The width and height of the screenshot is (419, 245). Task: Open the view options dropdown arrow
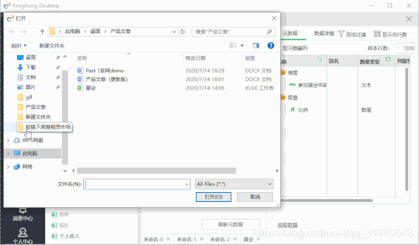[242, 46]
